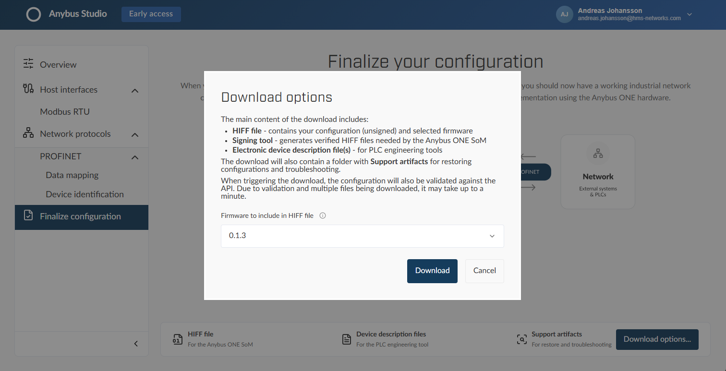Click the Anybus Studio circle logo
The width and height of the screenshot is (726, 371).
34,14
